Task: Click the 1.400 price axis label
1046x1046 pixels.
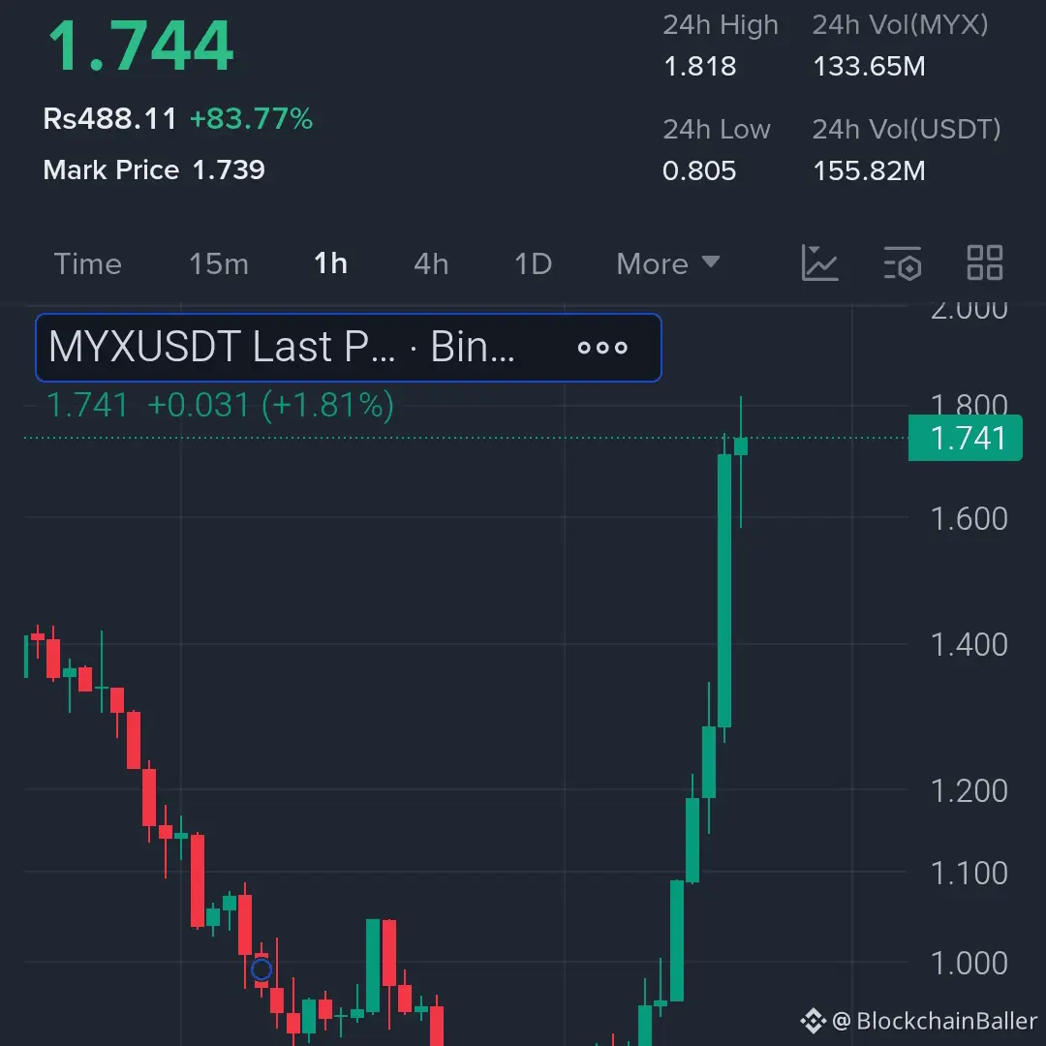Action: click(x=969, y=645)
